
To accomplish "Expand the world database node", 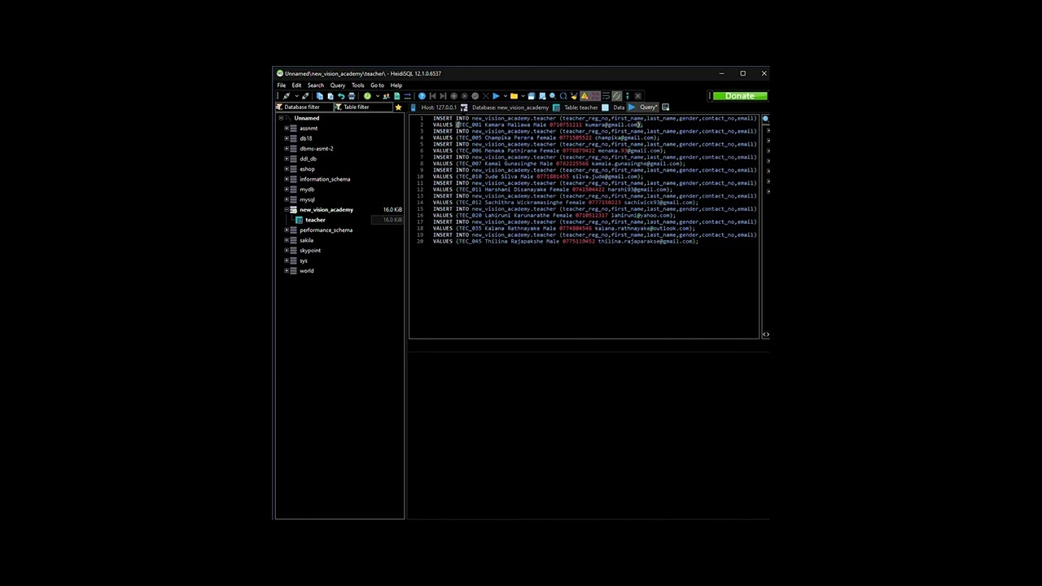I will [287, 271].
